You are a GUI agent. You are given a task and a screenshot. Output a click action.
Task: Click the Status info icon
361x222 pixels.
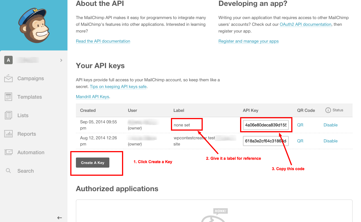[x=328, y=110]
